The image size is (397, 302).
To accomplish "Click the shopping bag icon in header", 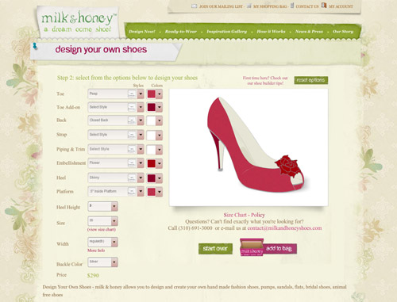I will point(249,6).
